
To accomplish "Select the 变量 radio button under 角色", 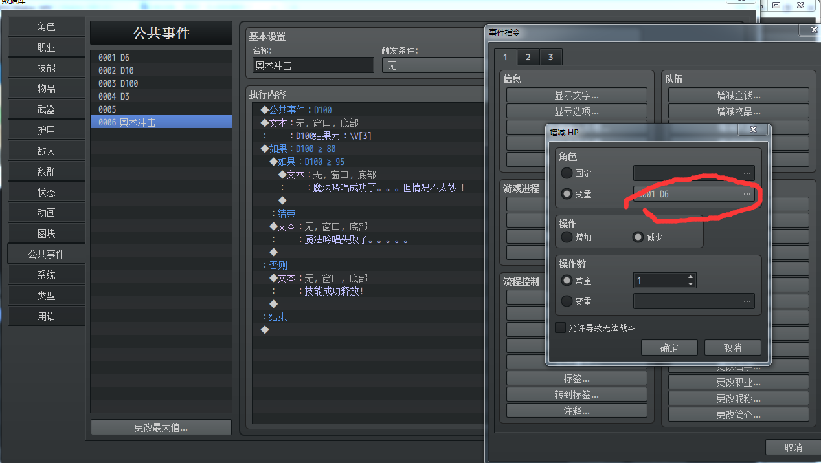I will (x=567, y=194).
